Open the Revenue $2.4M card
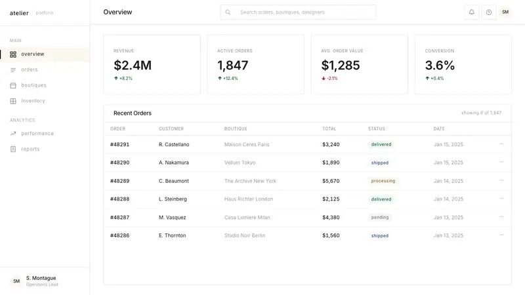 point(152,64)
